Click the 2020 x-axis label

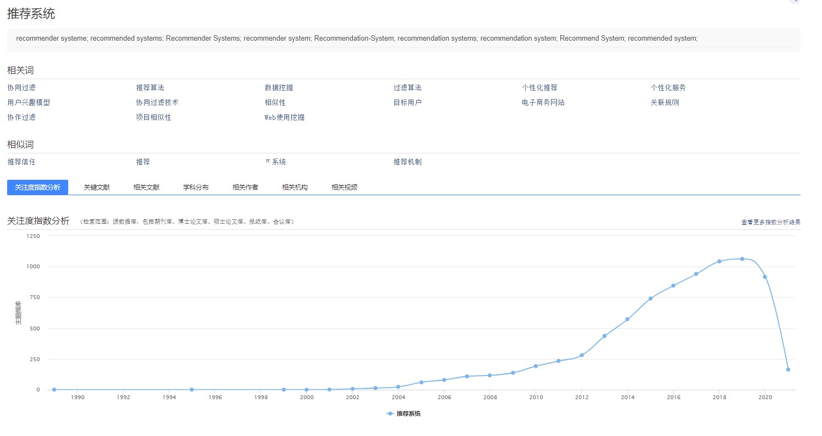pos(765,397)
